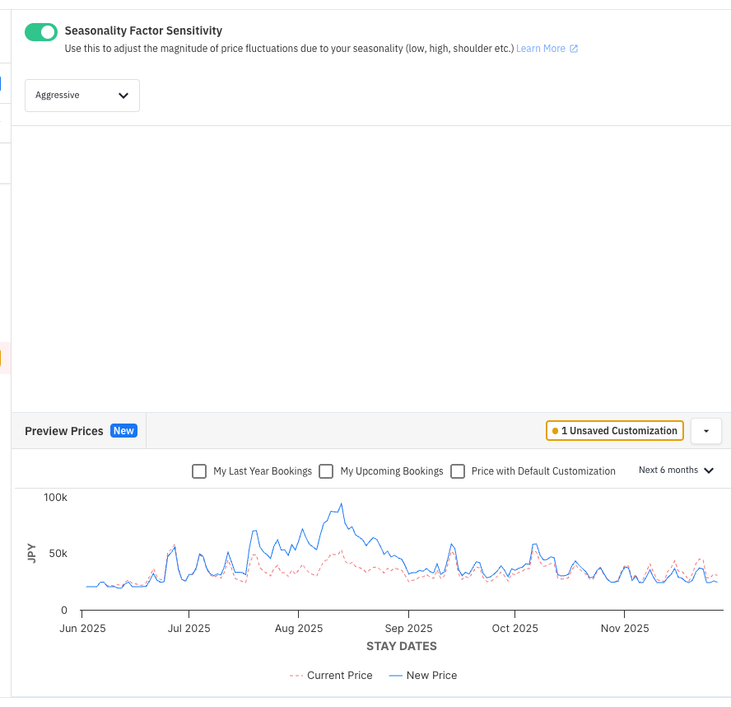Check My Upcoming Bookings option

tap(326, 471)
